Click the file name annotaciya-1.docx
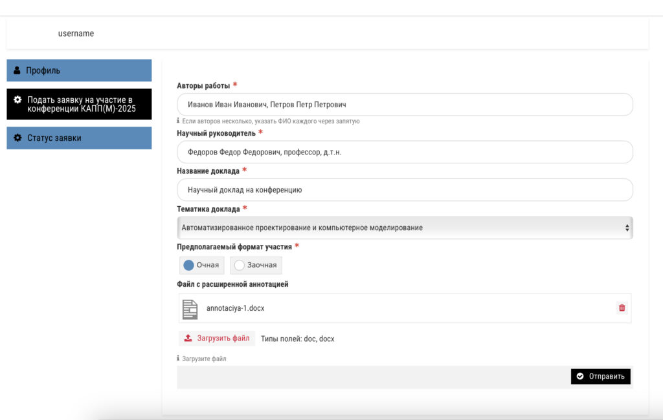The image size is (663, 420). point(235,308)
